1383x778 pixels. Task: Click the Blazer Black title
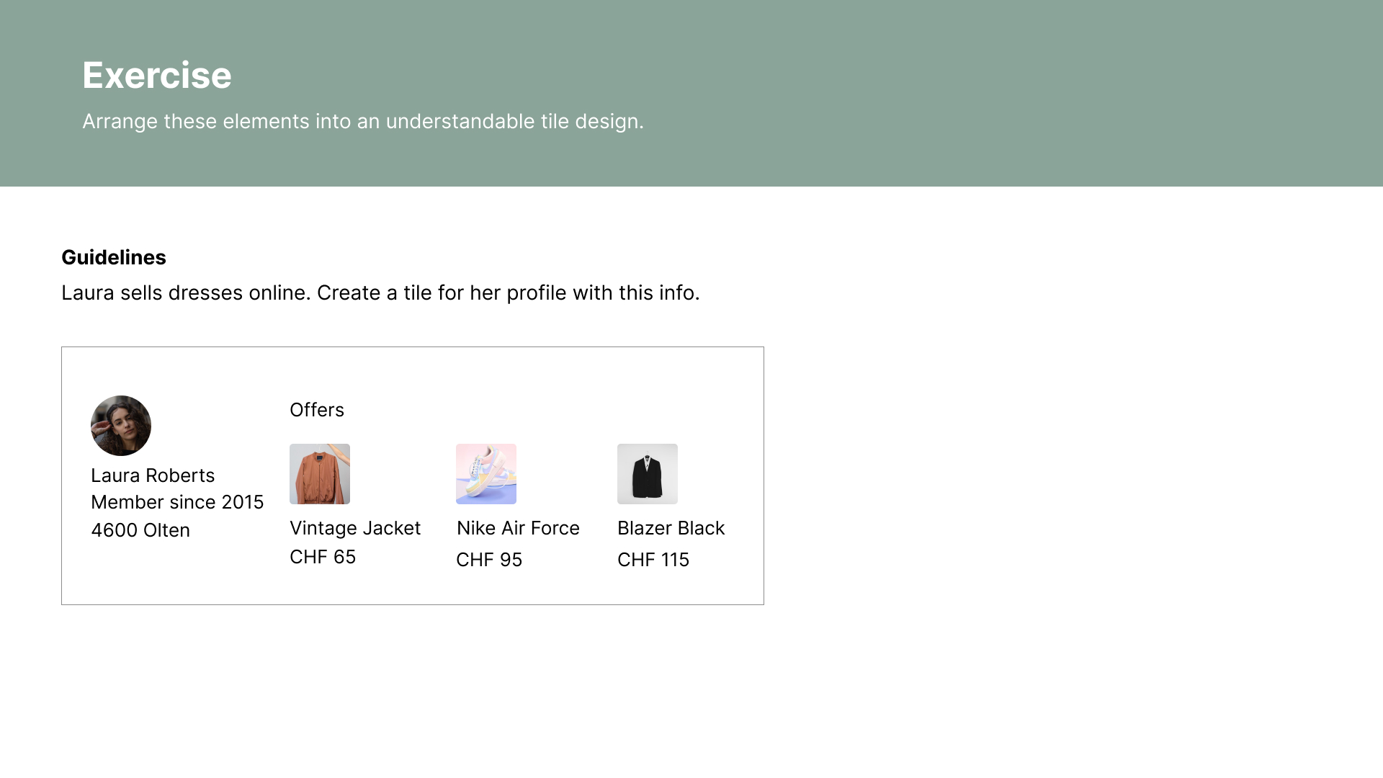[671, 528]
